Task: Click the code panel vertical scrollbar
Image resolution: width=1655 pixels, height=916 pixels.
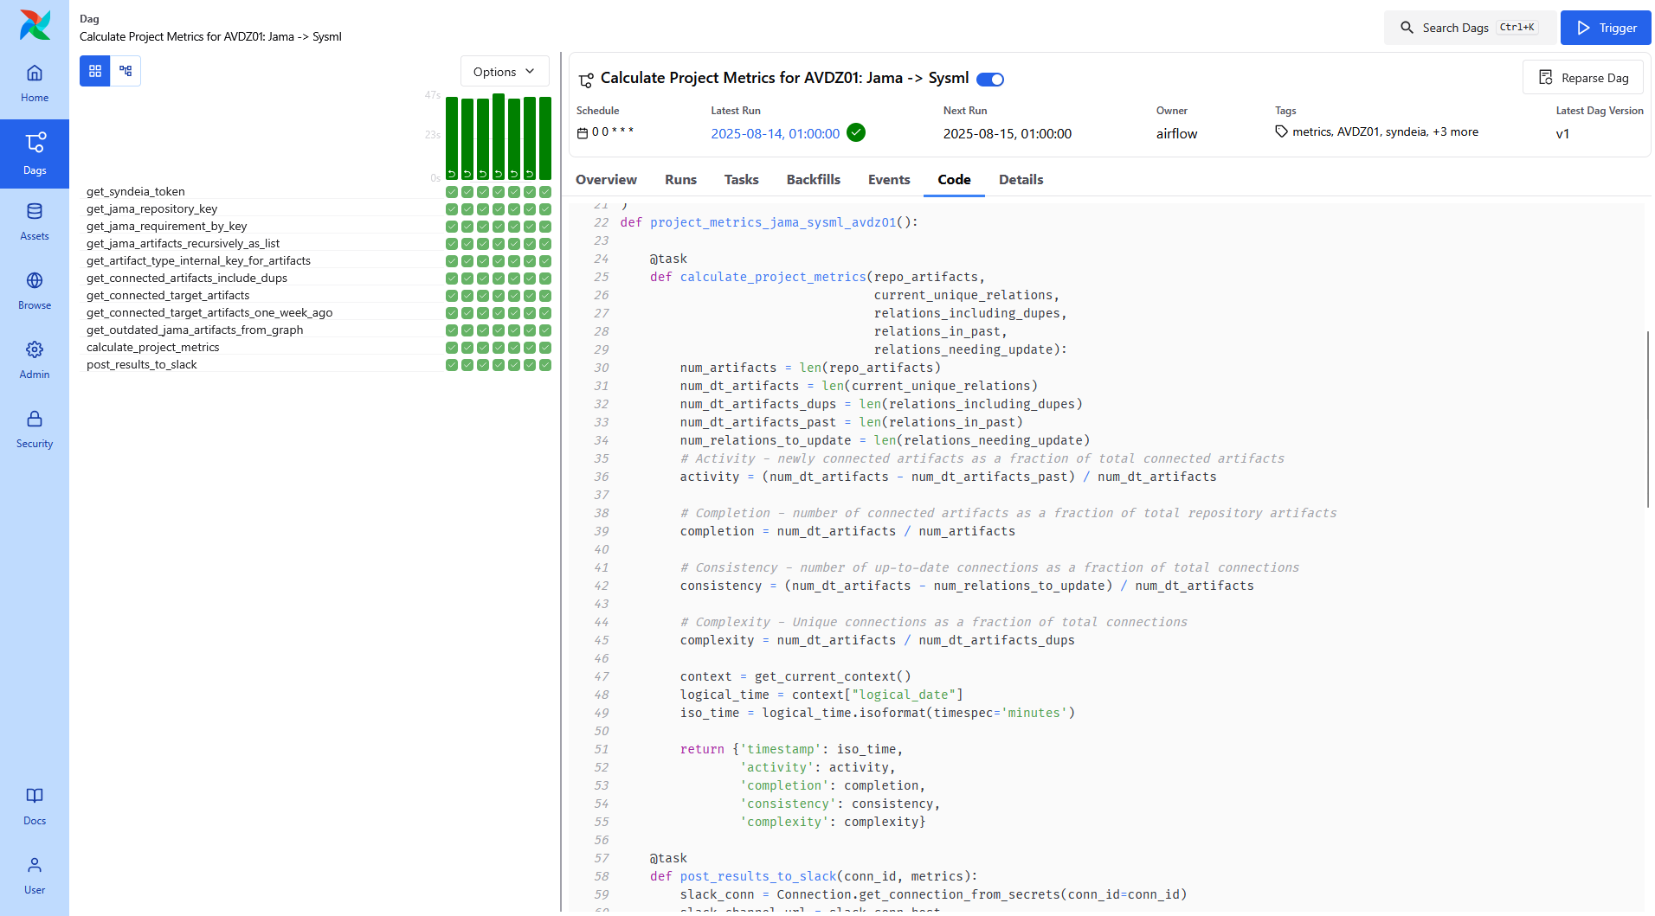Action: [1647, 420]
